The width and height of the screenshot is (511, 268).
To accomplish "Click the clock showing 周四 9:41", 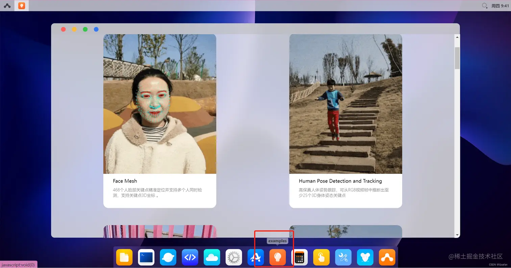I will click(500, 6).
